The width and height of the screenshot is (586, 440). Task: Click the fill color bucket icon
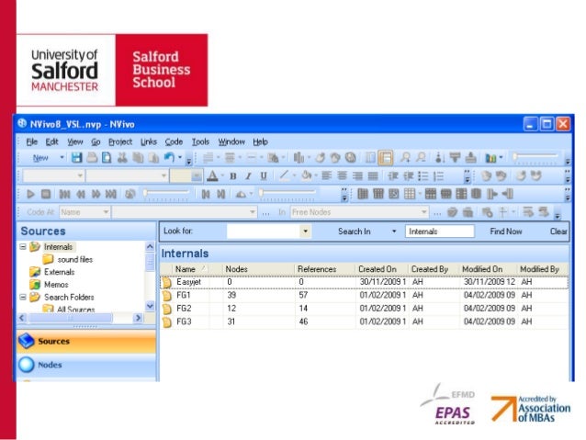(307, 175)
